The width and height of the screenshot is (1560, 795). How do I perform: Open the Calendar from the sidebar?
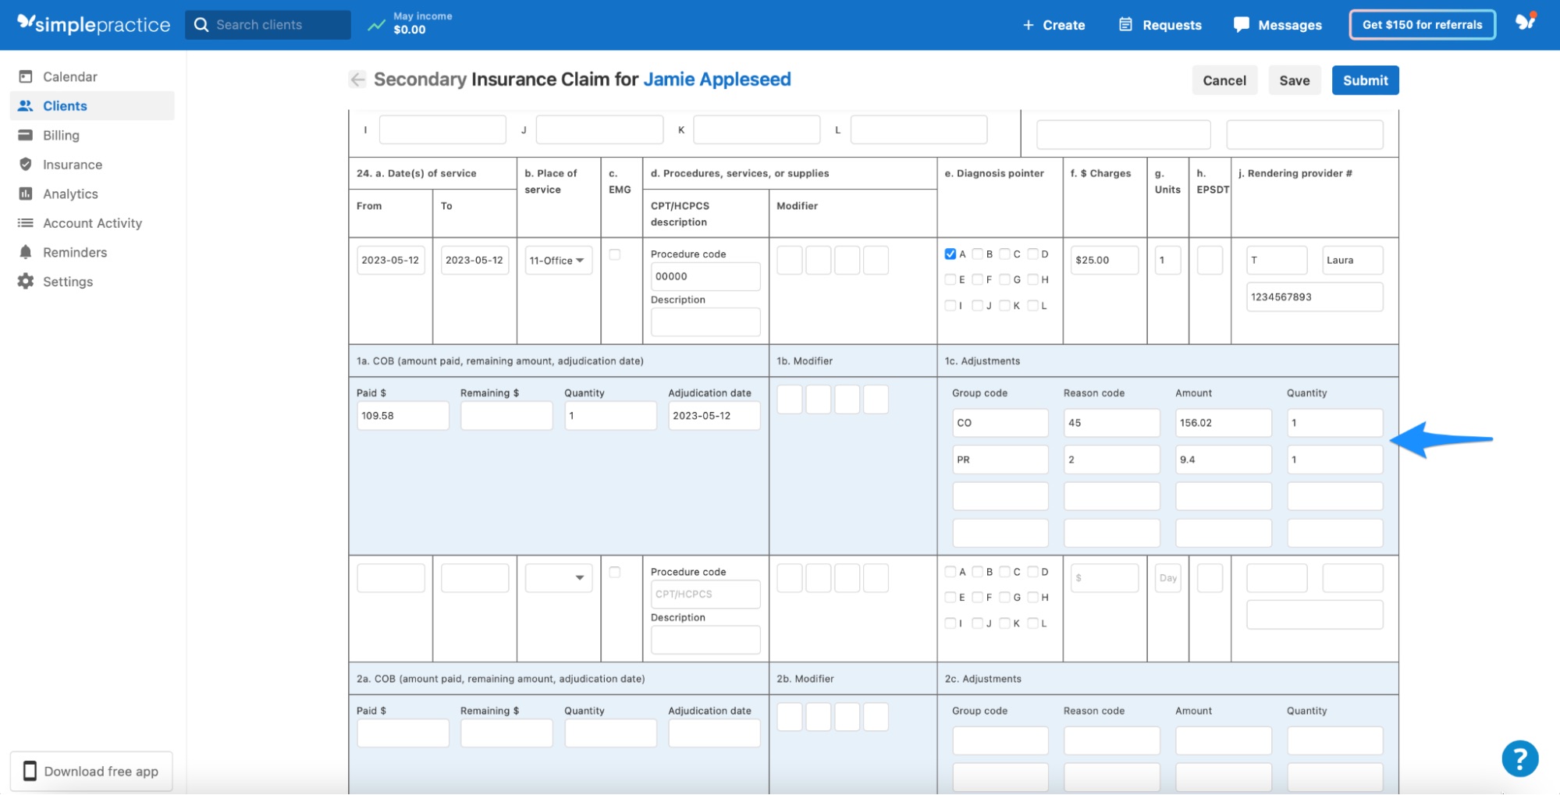(x=70, y=76)
